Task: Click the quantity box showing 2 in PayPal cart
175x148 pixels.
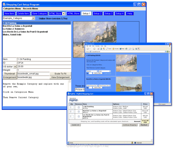Action: (72, 112)
